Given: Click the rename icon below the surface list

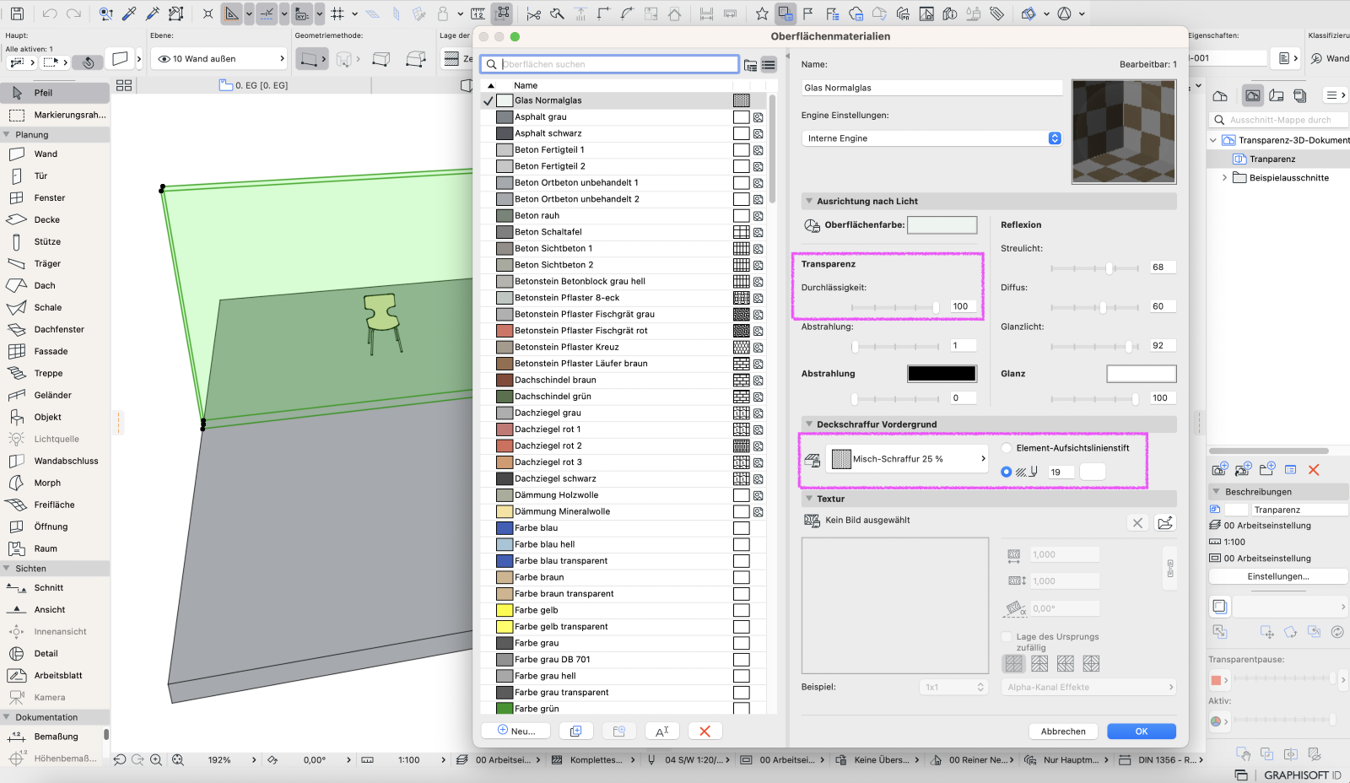Looking at the screenshot, I should [662, 732].
